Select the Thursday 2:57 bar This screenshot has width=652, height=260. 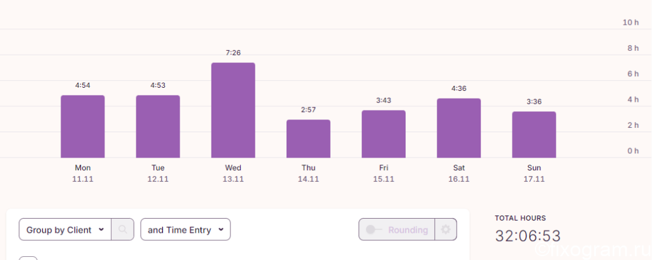click(309, 139)
